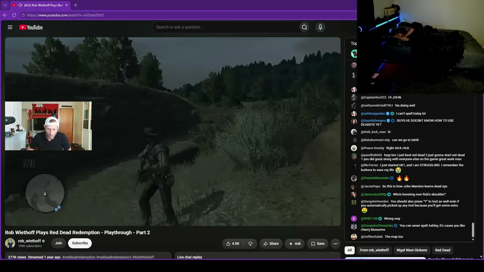Click the Search or ask a question box
Screen dimensions: 484x272
point(225,27)
